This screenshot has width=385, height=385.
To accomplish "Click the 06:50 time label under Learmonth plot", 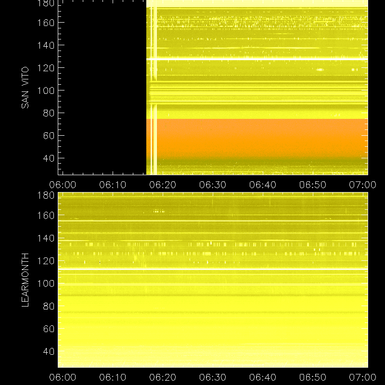I will coord(312,377).
